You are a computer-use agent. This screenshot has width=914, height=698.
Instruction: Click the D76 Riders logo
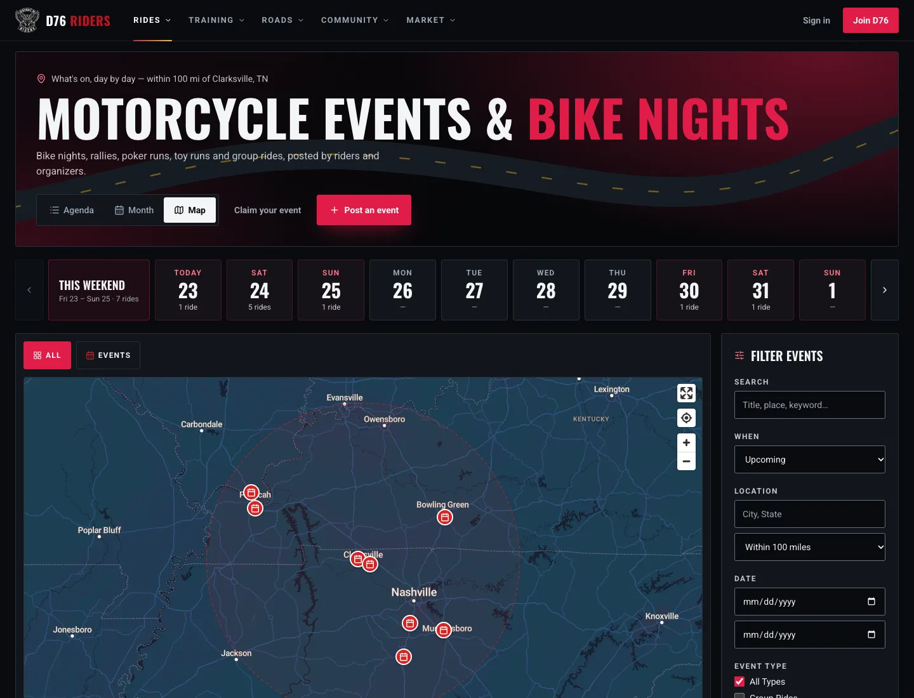(62, 20)
